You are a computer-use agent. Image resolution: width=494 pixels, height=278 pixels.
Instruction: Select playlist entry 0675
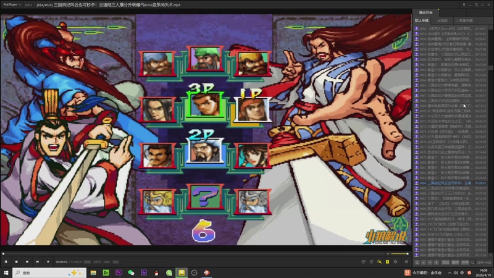pos(451,137)
